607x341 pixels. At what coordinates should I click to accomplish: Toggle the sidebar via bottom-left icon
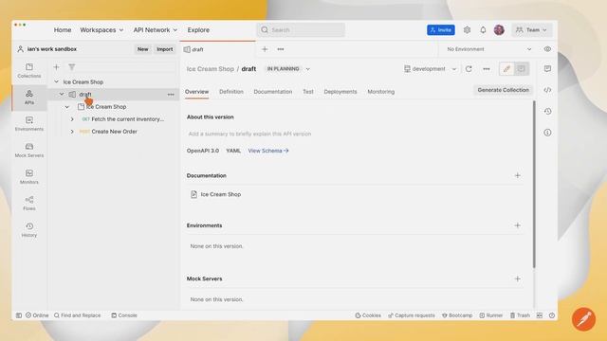(x=19, y=315)
